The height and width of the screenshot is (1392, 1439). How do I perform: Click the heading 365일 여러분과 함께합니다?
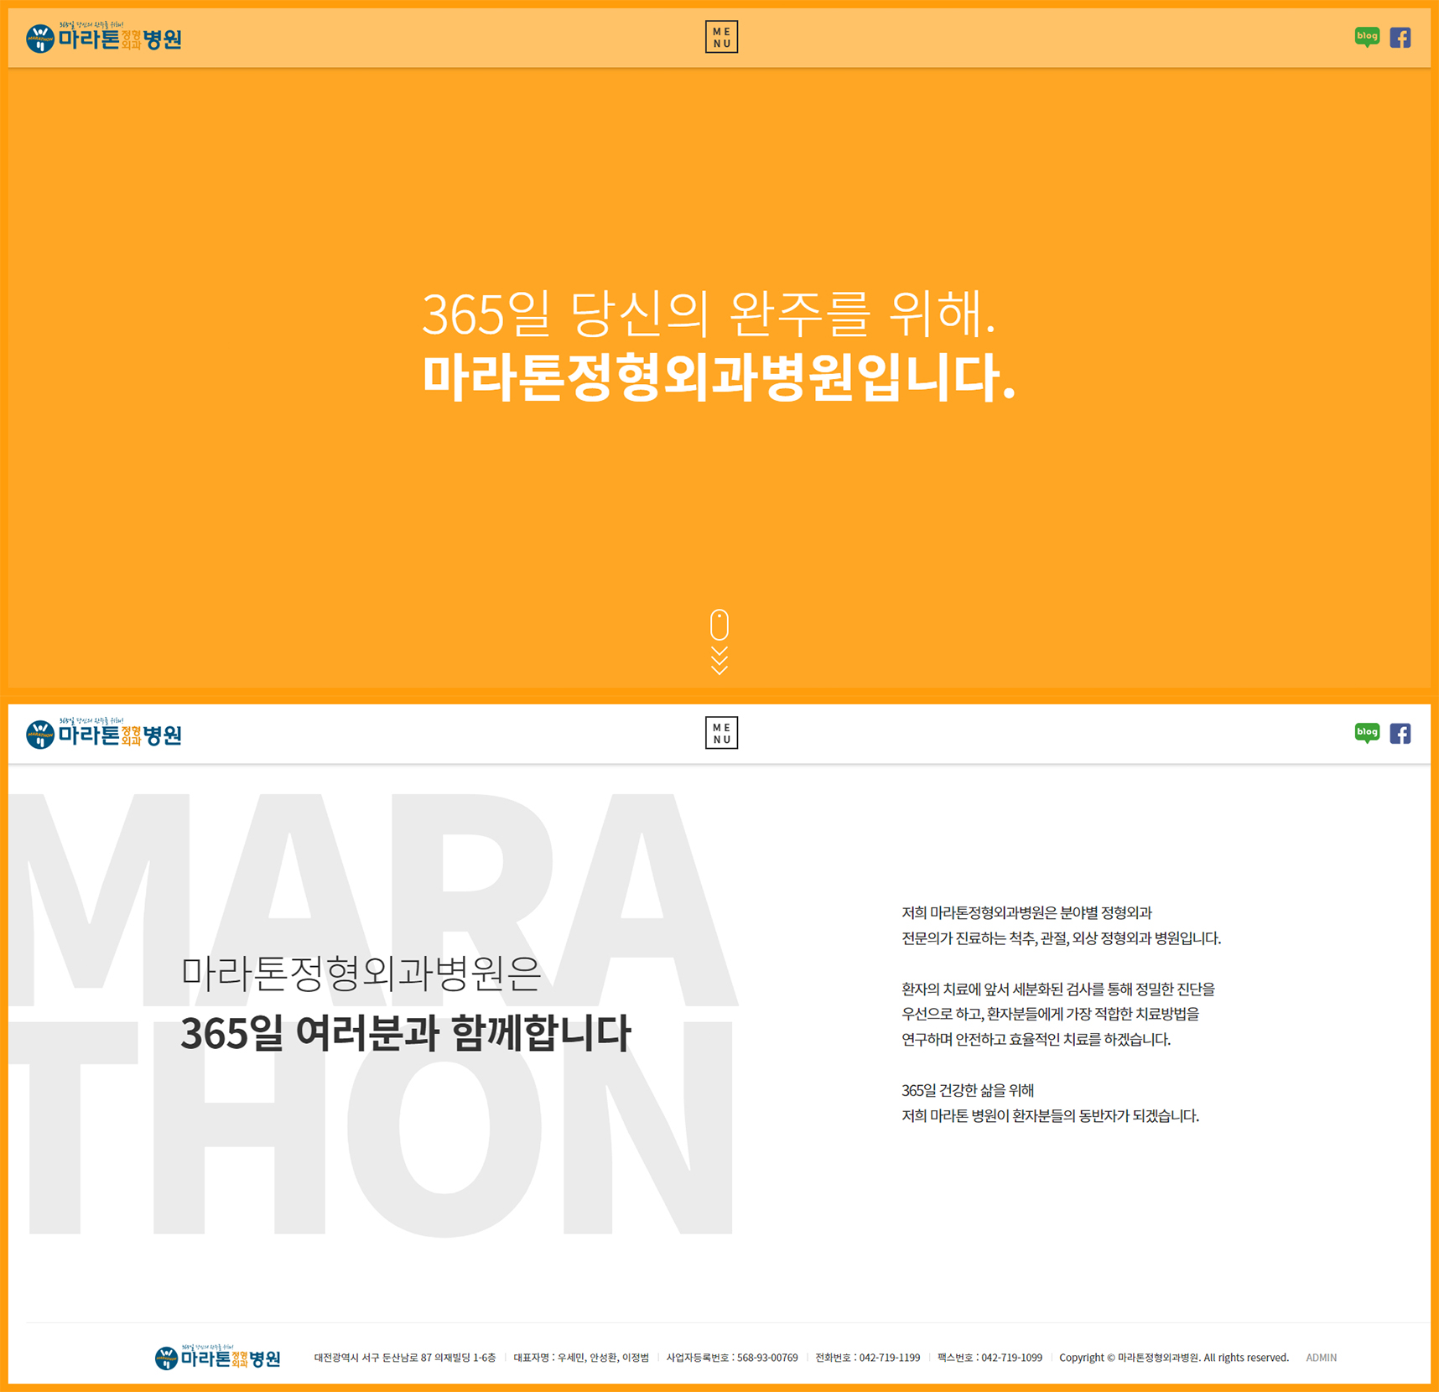[405, 1033]
